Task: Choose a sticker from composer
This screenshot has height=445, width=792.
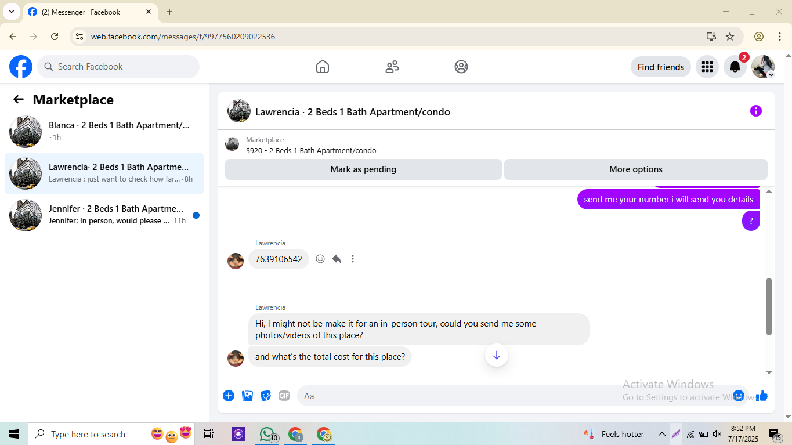Action: coord(266,396)
